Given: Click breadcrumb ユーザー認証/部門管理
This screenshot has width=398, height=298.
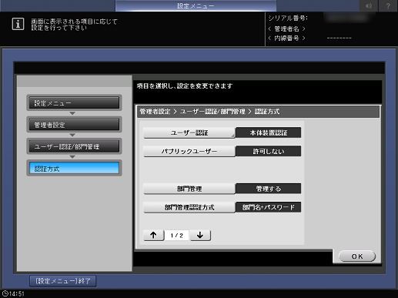Looking at the screenshot, I should point(212,112).
